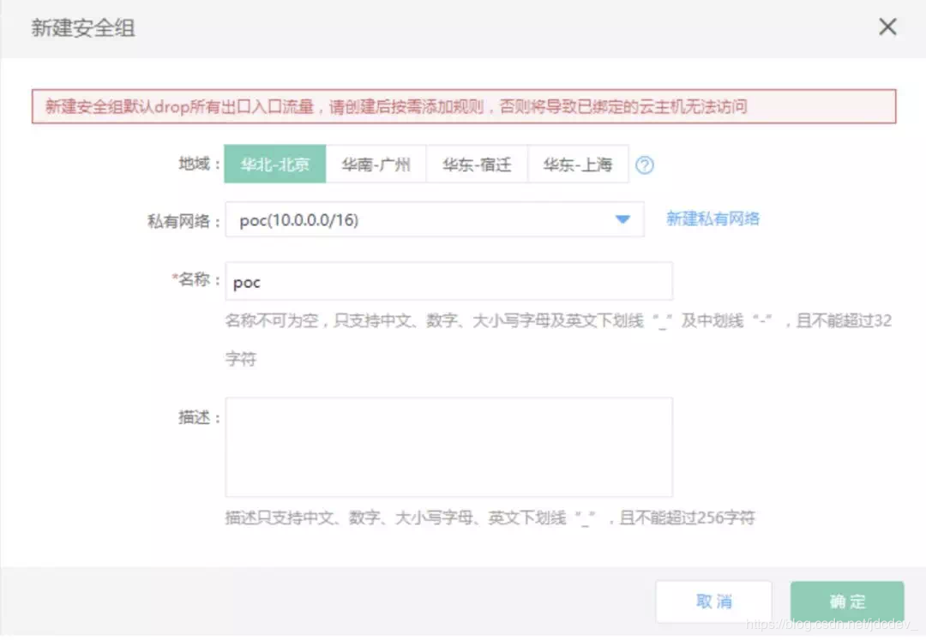Click the 新建安全组 dialog title
The width and height of the screenshot is (926, 640).
click(82, 27)
